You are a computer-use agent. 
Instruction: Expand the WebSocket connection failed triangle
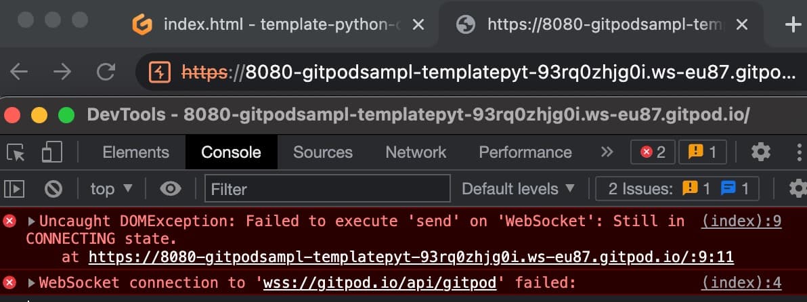pos(31,282)
